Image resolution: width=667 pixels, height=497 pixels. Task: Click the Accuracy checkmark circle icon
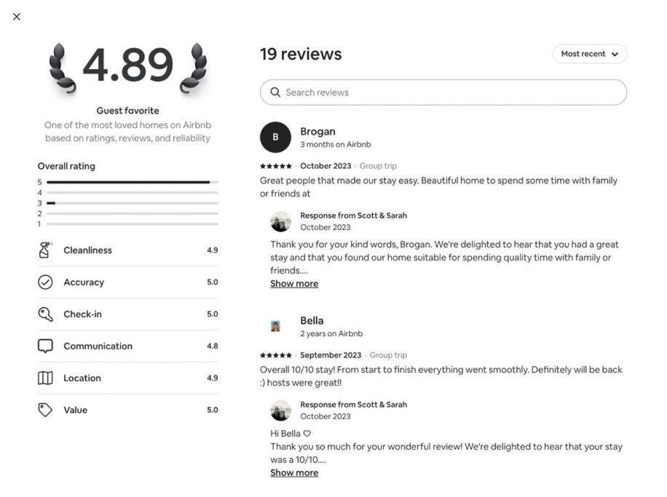pos(45,282)
